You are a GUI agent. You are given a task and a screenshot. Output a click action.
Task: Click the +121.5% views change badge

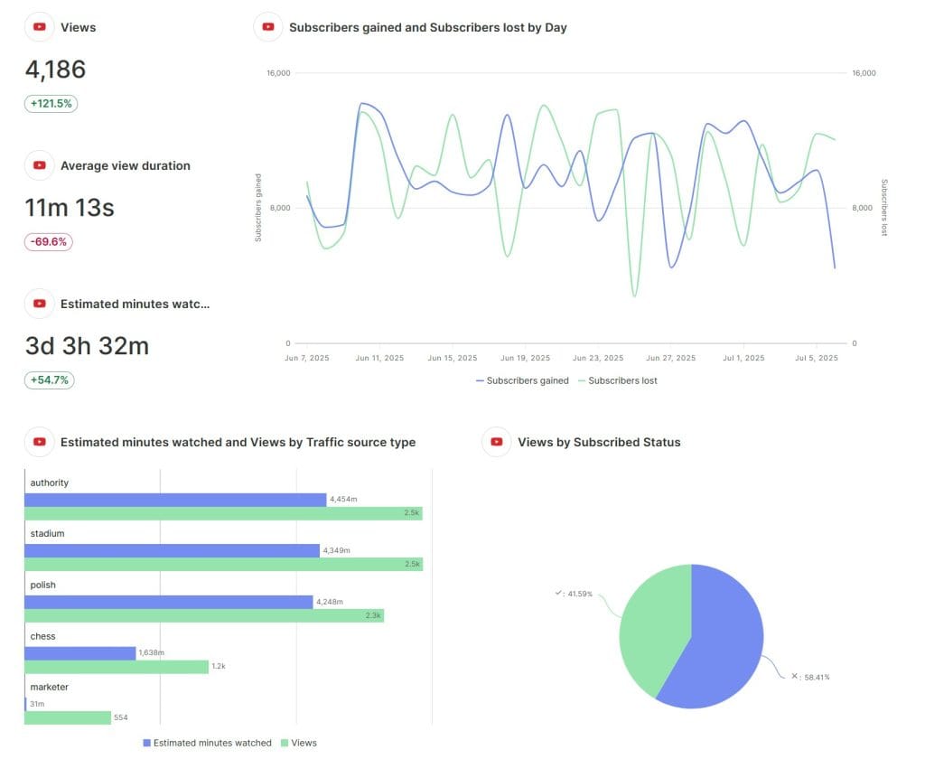click(51, 104)
